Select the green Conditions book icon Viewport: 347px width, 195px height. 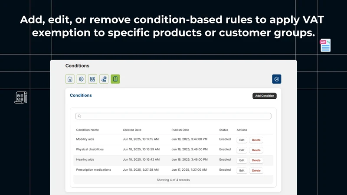pos(115,79)
